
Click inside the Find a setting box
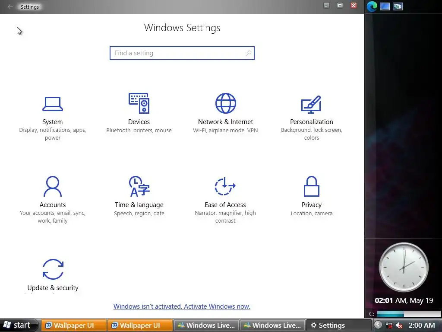(182, 53)
